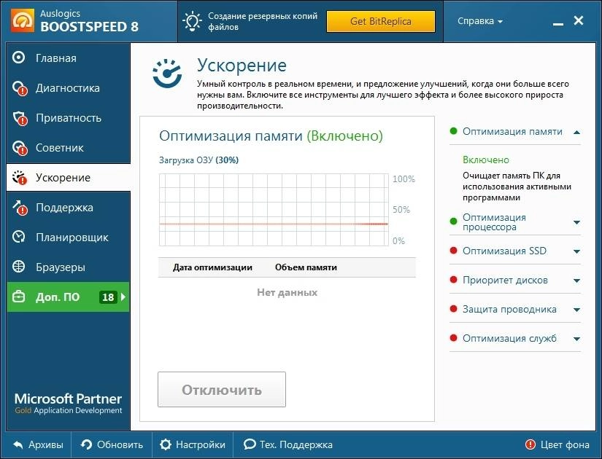The height and width of the screenshot is (459, 602).
Task: Click the Объем памяти column header
Action: click(306, 267)
